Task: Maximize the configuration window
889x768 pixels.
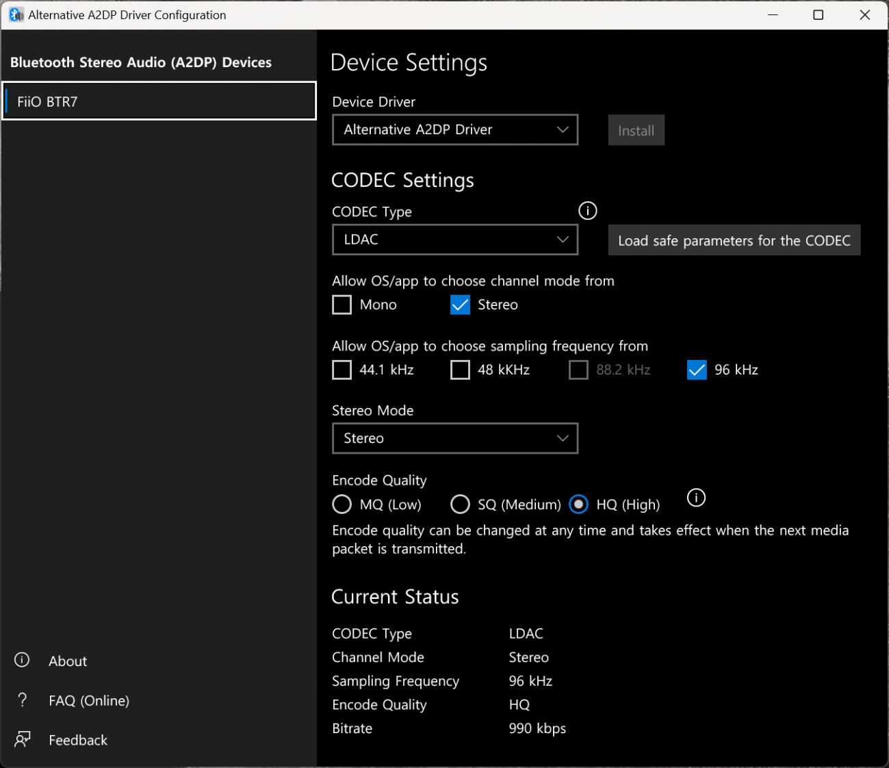Action: coord(818,14)
